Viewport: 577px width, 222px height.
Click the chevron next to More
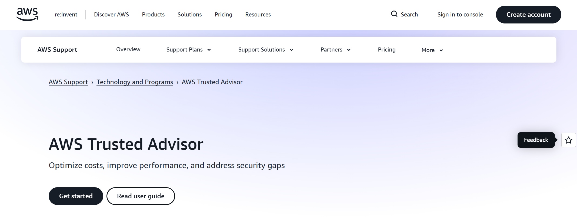point(441,50)
